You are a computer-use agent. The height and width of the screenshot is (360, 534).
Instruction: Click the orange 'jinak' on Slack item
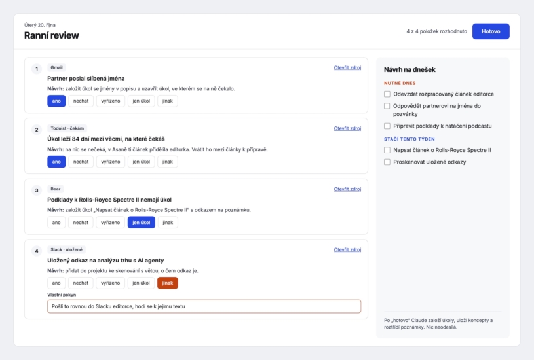(168, 283)
